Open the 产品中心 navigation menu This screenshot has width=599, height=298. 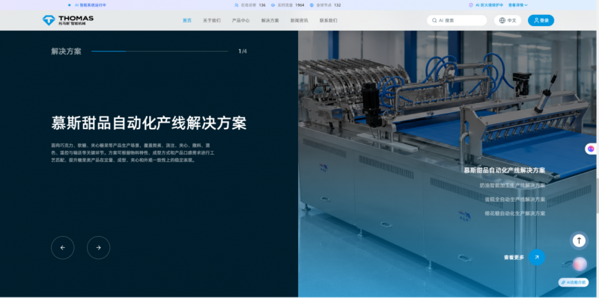(240, 21)
